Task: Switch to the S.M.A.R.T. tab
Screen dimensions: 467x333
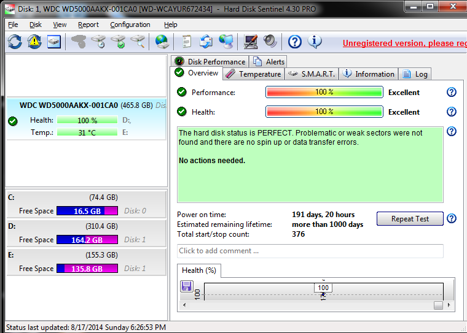Action: tap(312, 74)
